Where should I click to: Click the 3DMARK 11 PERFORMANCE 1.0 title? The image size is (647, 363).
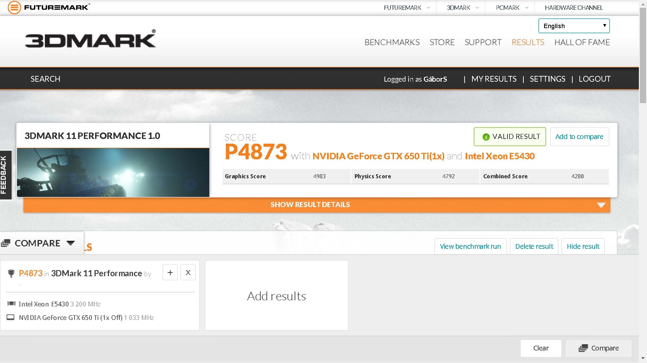click(92, 136)
